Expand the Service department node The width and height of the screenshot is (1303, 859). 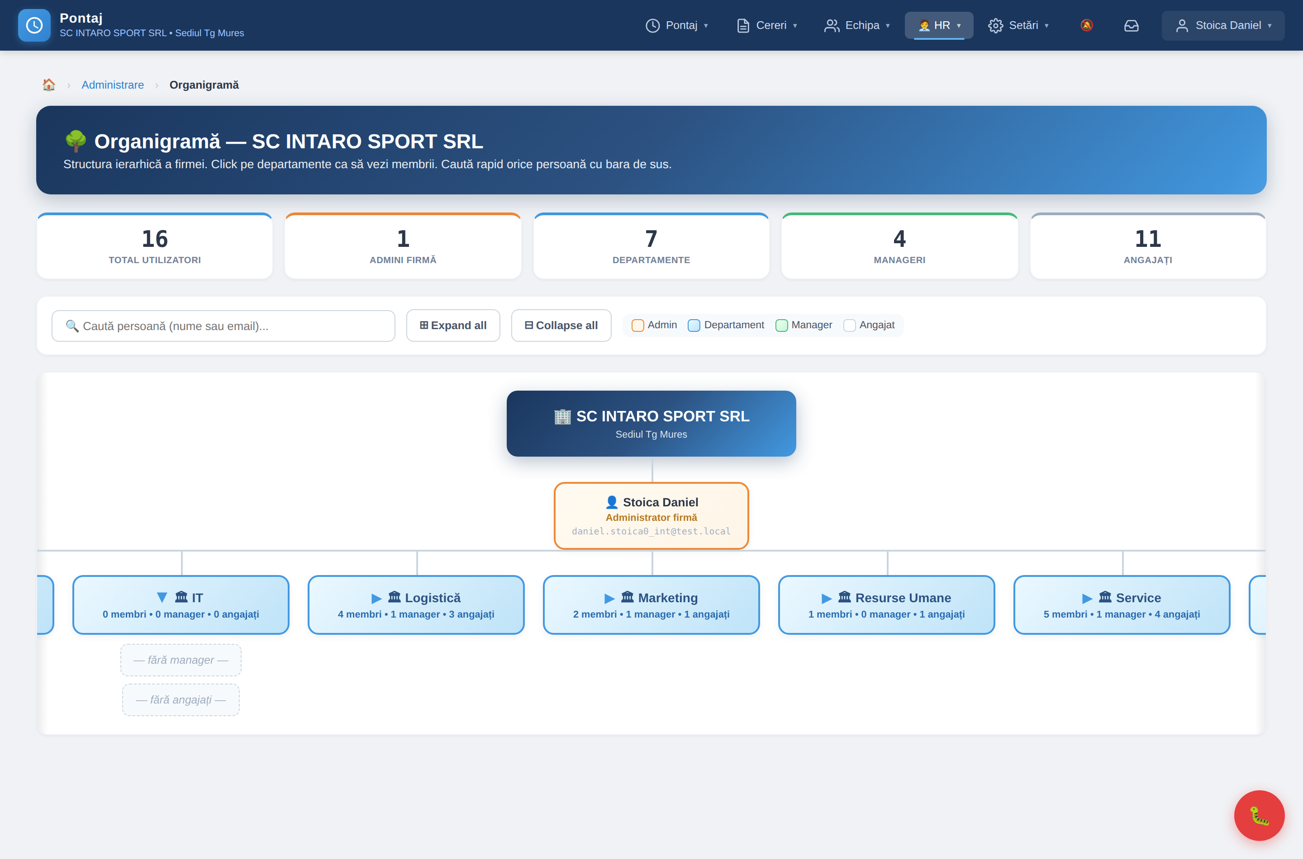pyautogui.click(x=1087, y=598)
